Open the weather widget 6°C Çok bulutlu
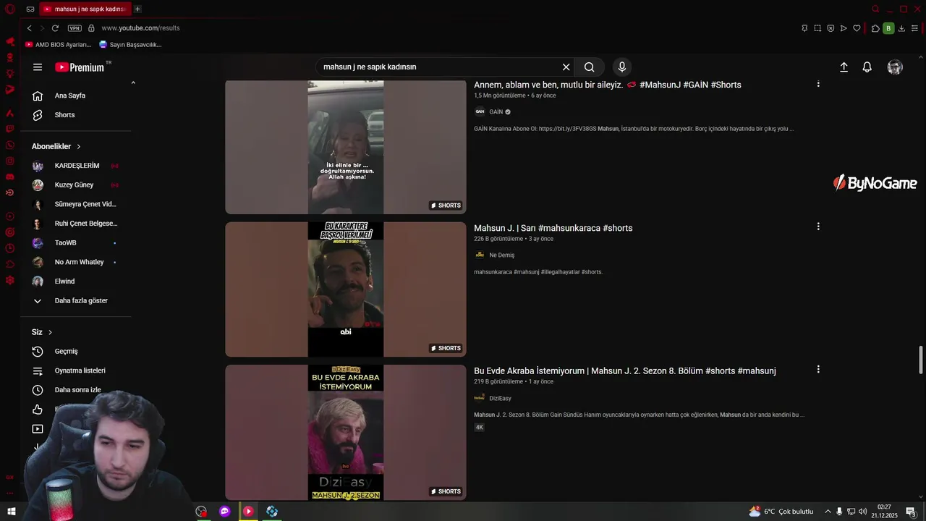Image resolution: width=926 pixels, height=521 pixels. tap(781, 512)
